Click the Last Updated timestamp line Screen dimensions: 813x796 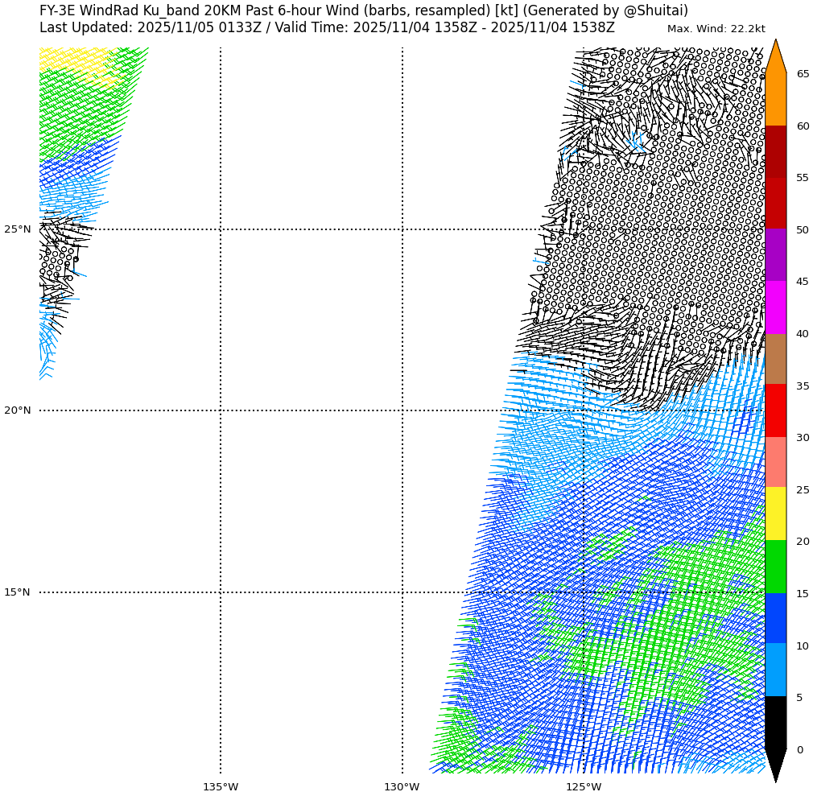(327, 27)
